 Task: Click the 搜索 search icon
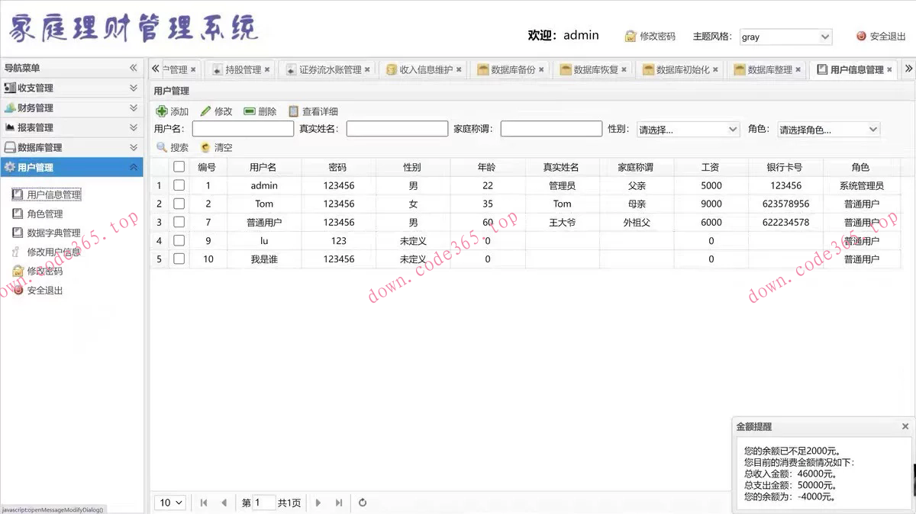click(x=162, y=147)
